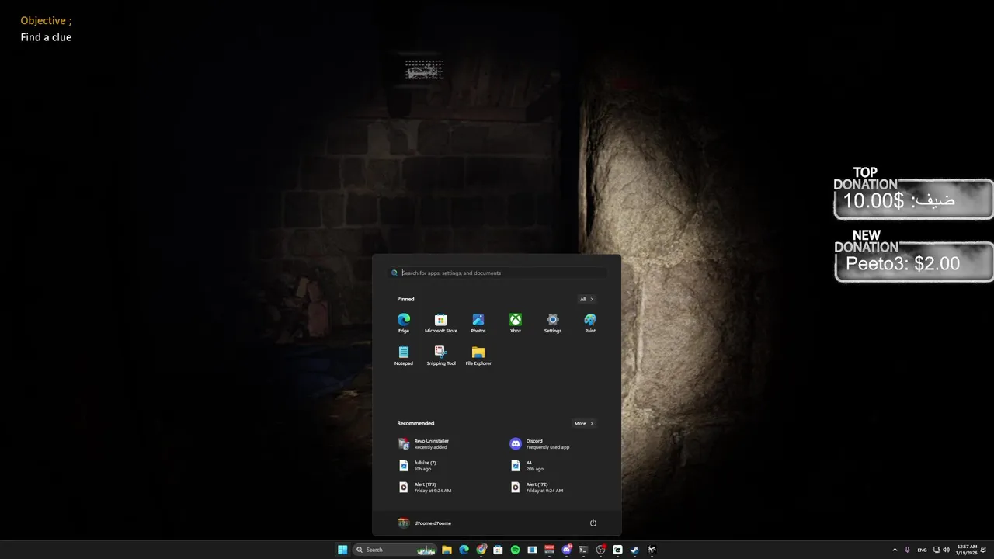
Task: Click the power button in Start menu
Action: (x=593, y=523)
